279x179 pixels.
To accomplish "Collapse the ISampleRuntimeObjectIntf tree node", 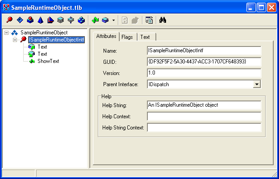I will (x=15, y=40).
